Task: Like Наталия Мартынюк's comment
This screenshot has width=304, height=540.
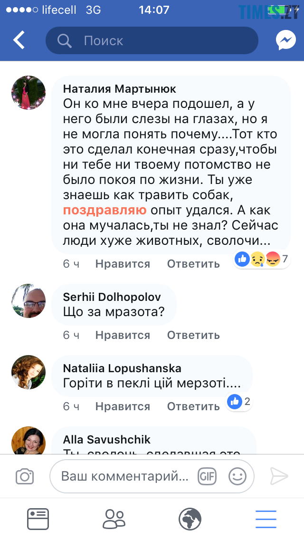Action: (x=123, y=264)
